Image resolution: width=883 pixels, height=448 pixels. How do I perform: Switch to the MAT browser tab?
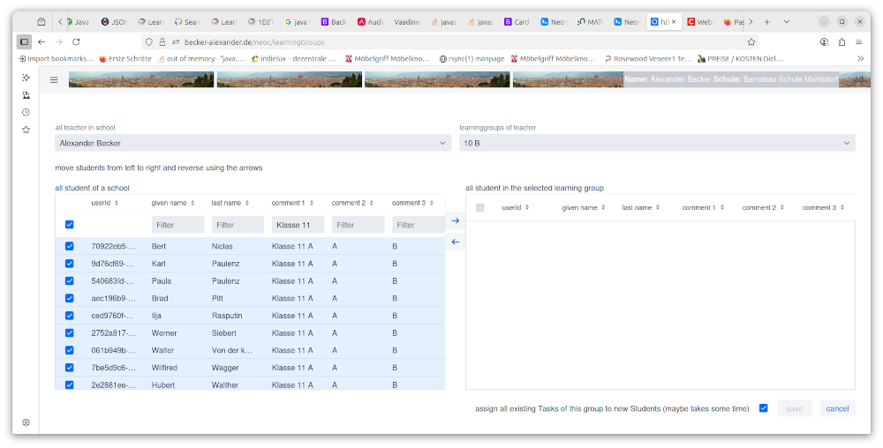coord(590,22)
